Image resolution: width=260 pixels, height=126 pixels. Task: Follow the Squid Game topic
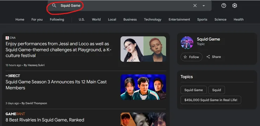click(x=191, y=57)
